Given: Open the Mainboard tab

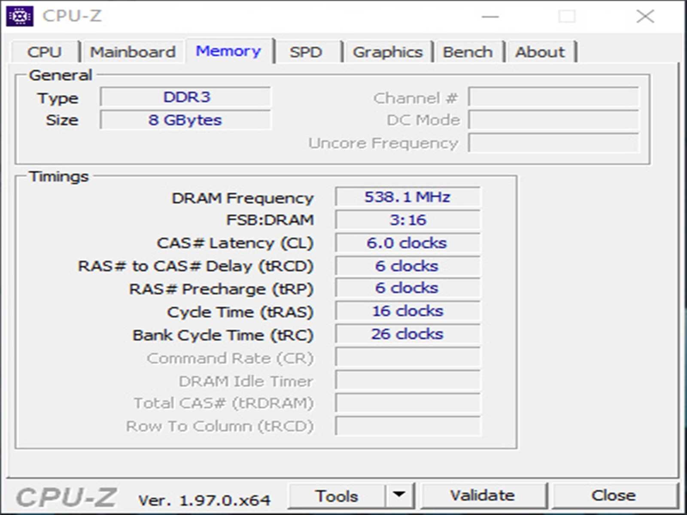Looking at the screenshot, I should pos(133,52).
